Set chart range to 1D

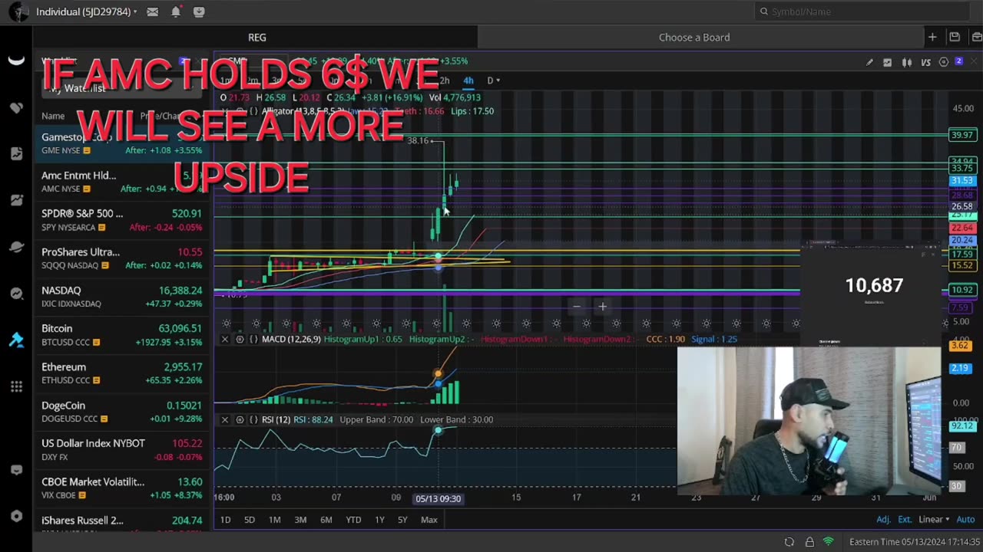click(x=225, y=520)
